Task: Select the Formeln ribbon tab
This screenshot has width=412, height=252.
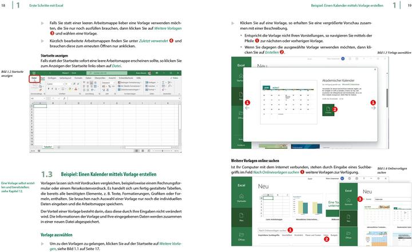Action: [78, 78]
